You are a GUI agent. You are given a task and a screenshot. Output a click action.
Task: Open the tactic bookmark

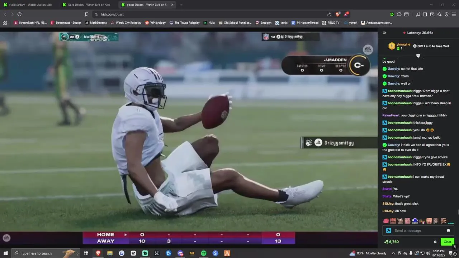pos(281,23)
